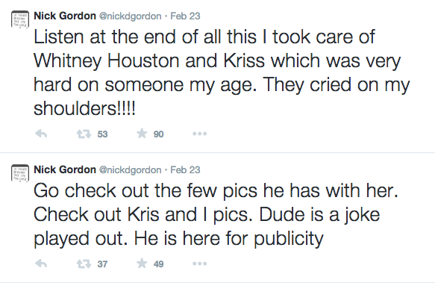The image size is (435, 283).
Task: View the 37 retweet count
Action: point(102,264)
